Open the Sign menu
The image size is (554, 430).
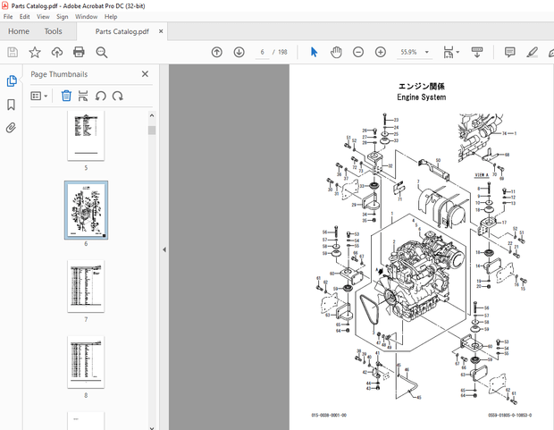click(x=63, y=17)
